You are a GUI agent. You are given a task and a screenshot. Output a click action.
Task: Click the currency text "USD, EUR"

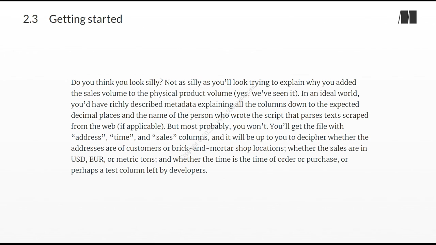87,159
